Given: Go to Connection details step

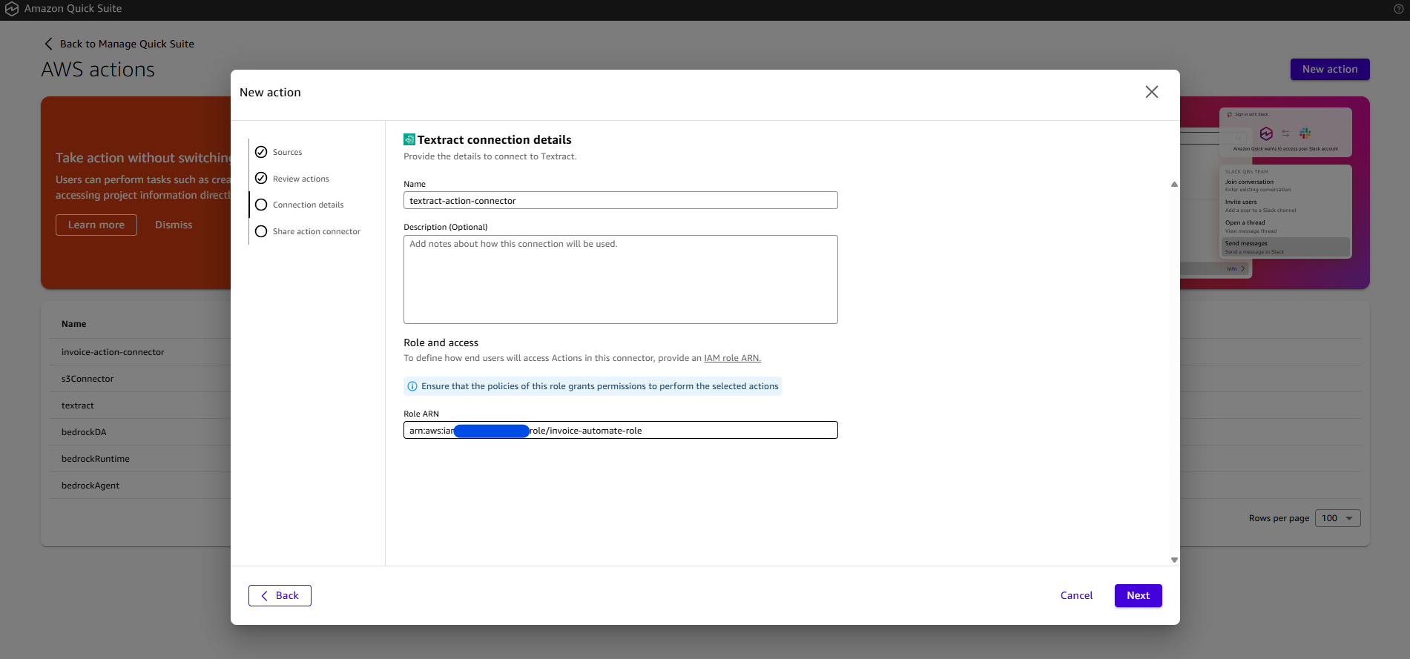Looking at the screenshot, I should tap(308, 205).
